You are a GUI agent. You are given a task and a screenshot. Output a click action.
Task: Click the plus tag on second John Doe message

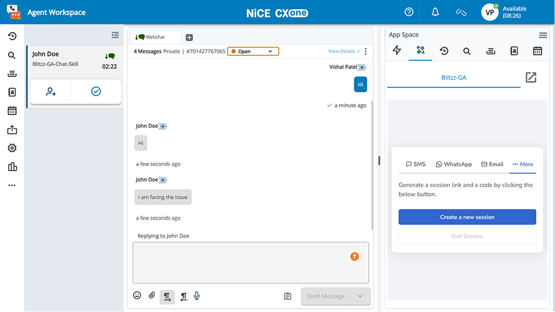pos(162,180)
